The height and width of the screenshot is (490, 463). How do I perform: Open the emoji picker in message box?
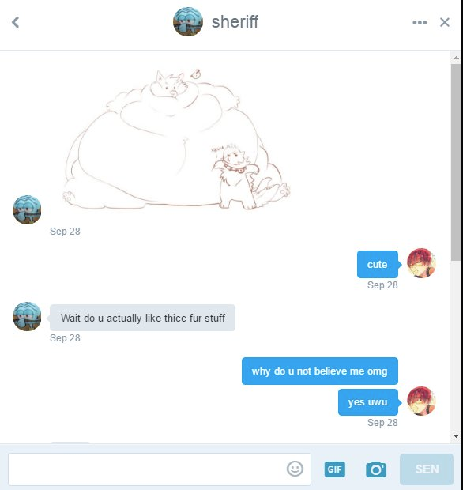click(295, 469)
